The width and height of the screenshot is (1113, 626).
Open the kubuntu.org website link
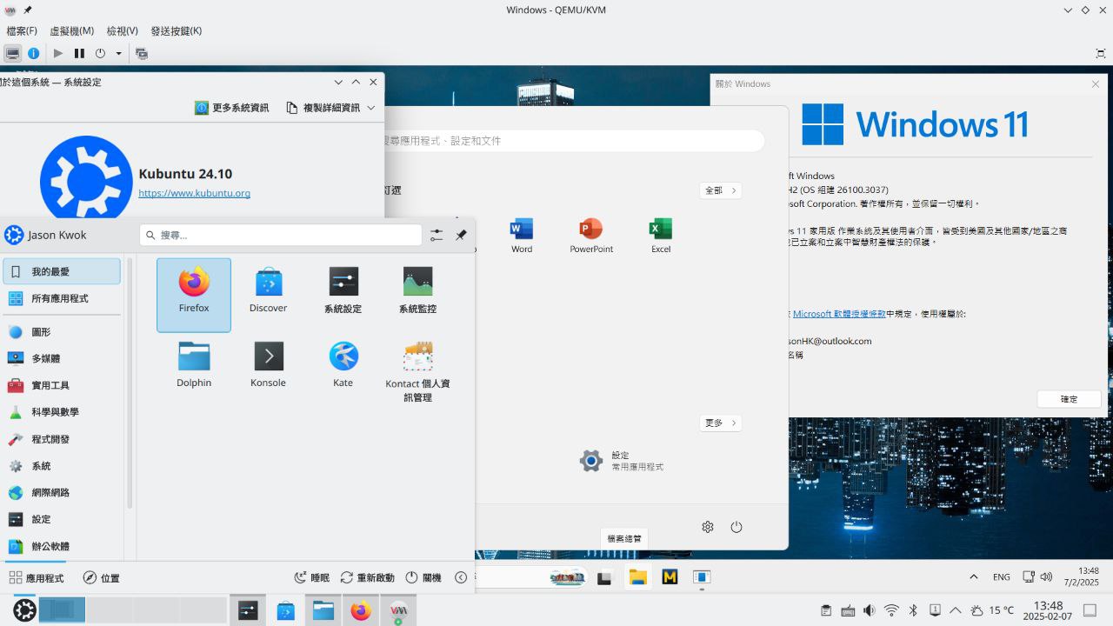coord(194,193)
